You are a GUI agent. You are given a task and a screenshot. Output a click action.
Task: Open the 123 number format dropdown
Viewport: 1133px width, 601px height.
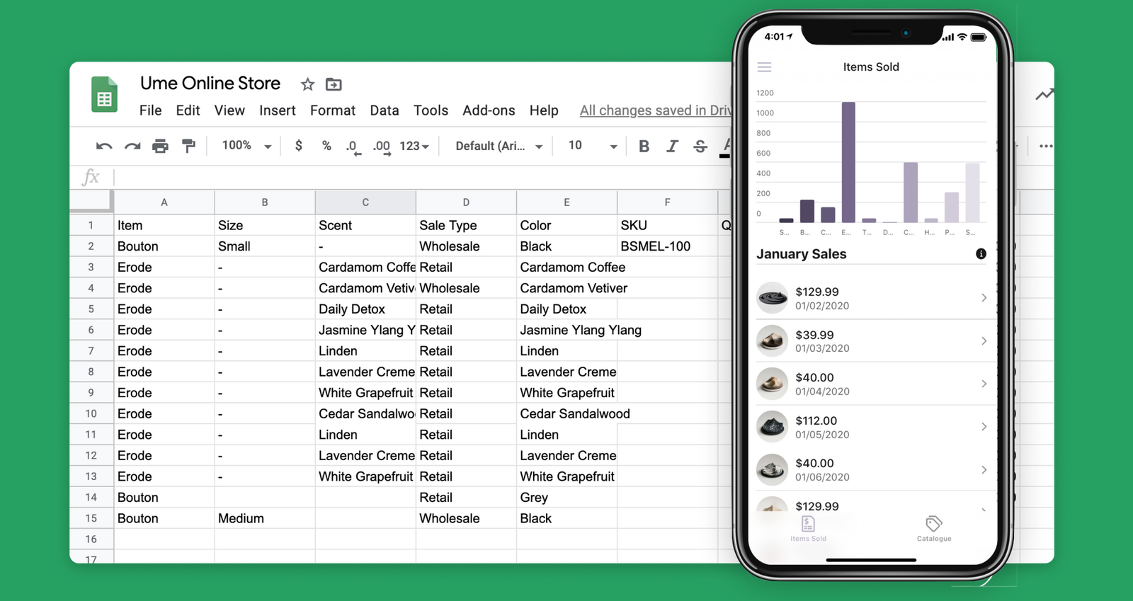click(x=414, y=146)
